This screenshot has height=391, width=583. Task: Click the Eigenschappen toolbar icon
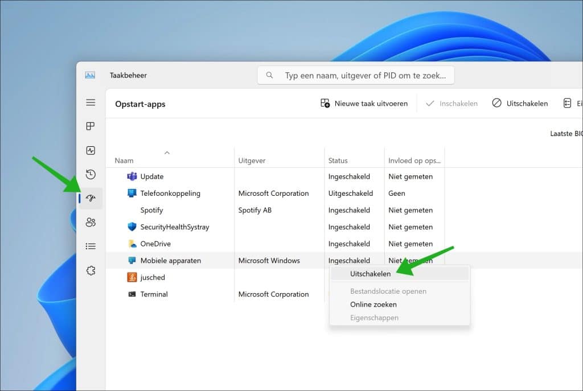point(567,103)
